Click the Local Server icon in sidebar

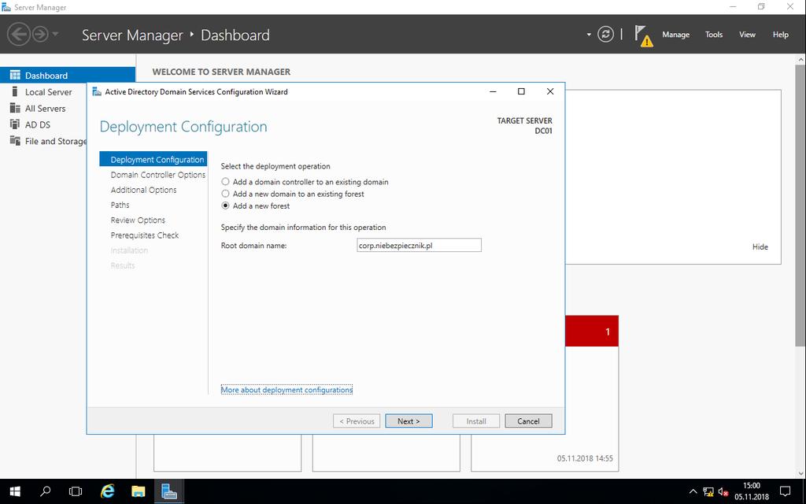click(15, 91)
